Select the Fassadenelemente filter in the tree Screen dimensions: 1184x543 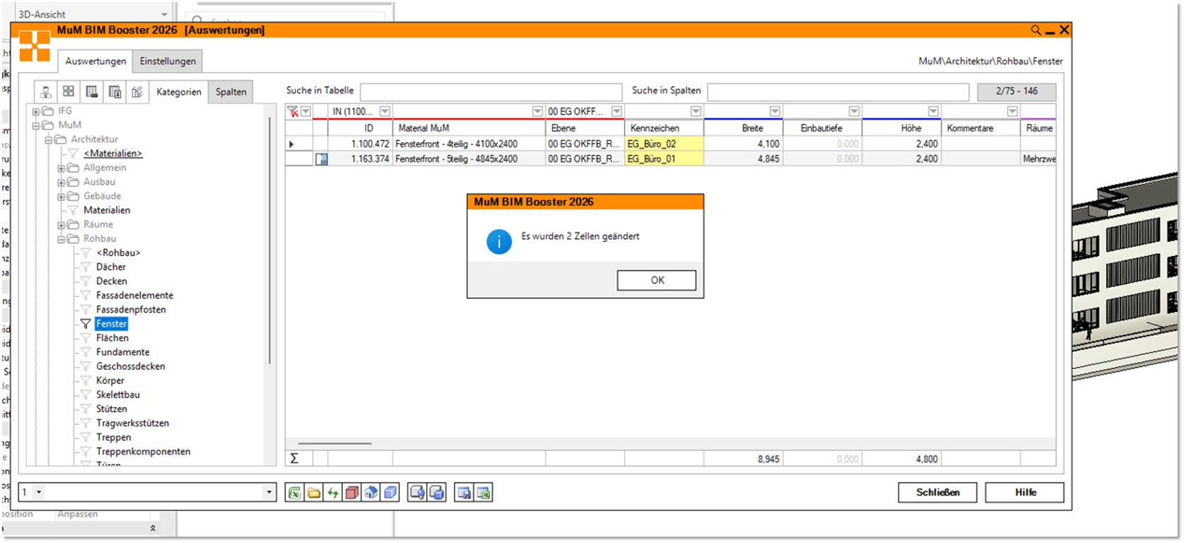click(135, 296)
